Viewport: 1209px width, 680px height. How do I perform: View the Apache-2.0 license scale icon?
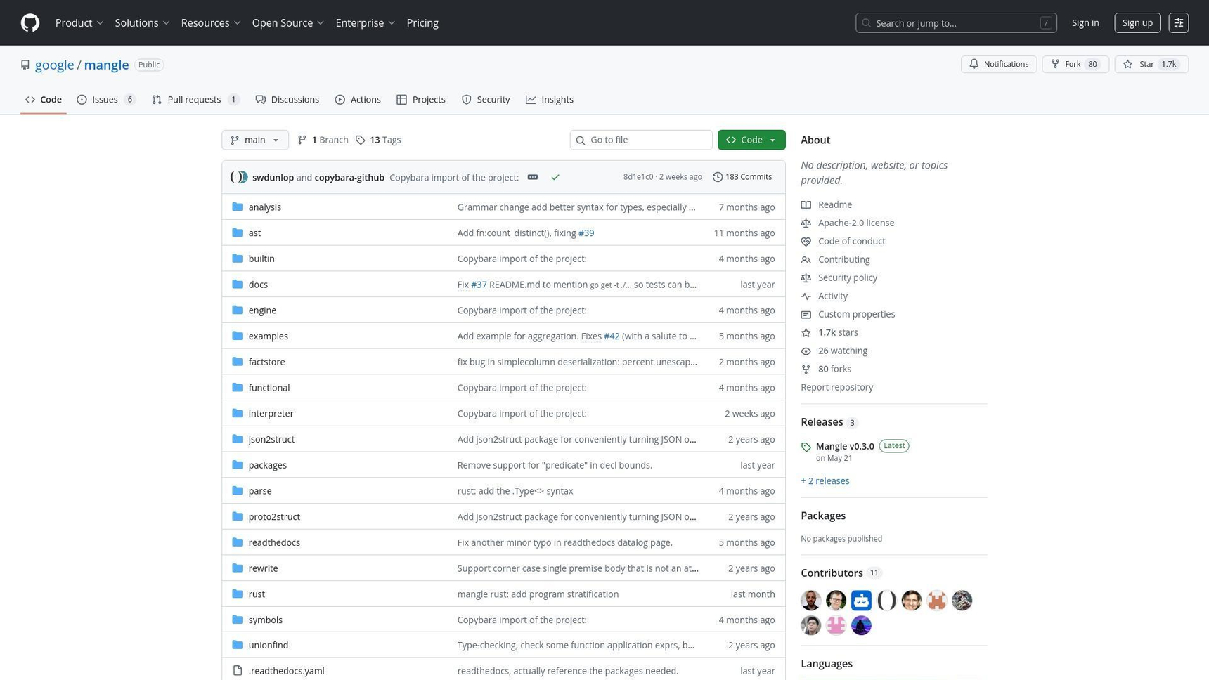click(806, 223)
